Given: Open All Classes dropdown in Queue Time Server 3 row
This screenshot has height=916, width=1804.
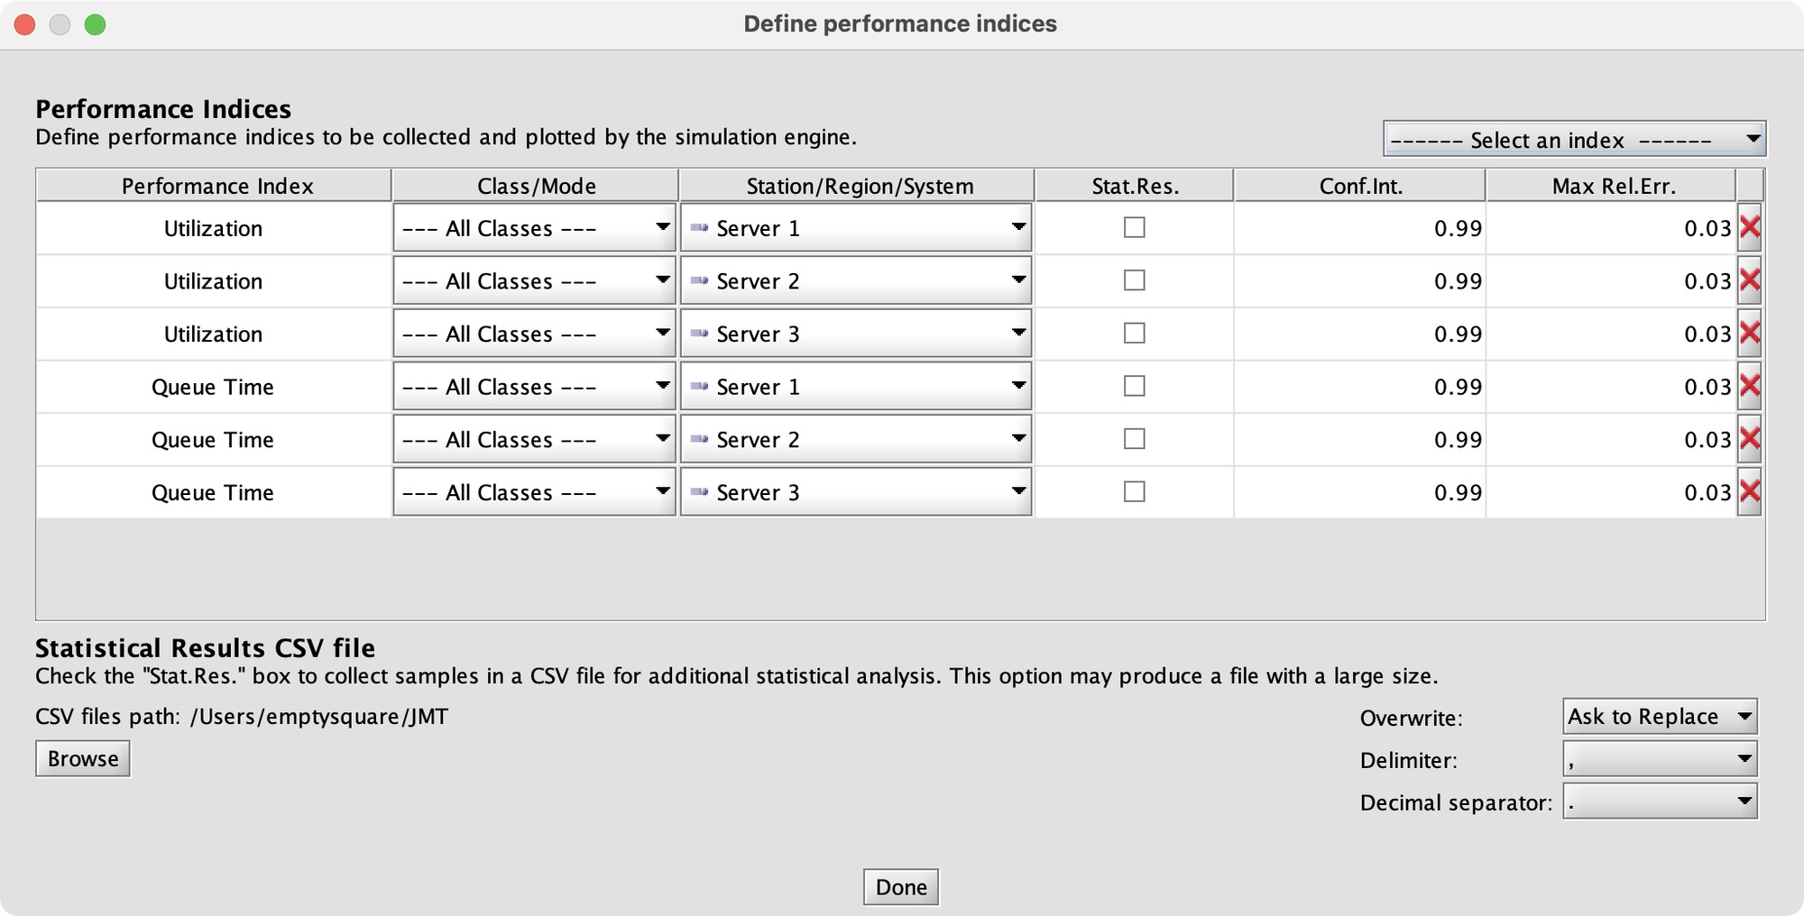Looking at the screenshot, I should tap(534, 492).
